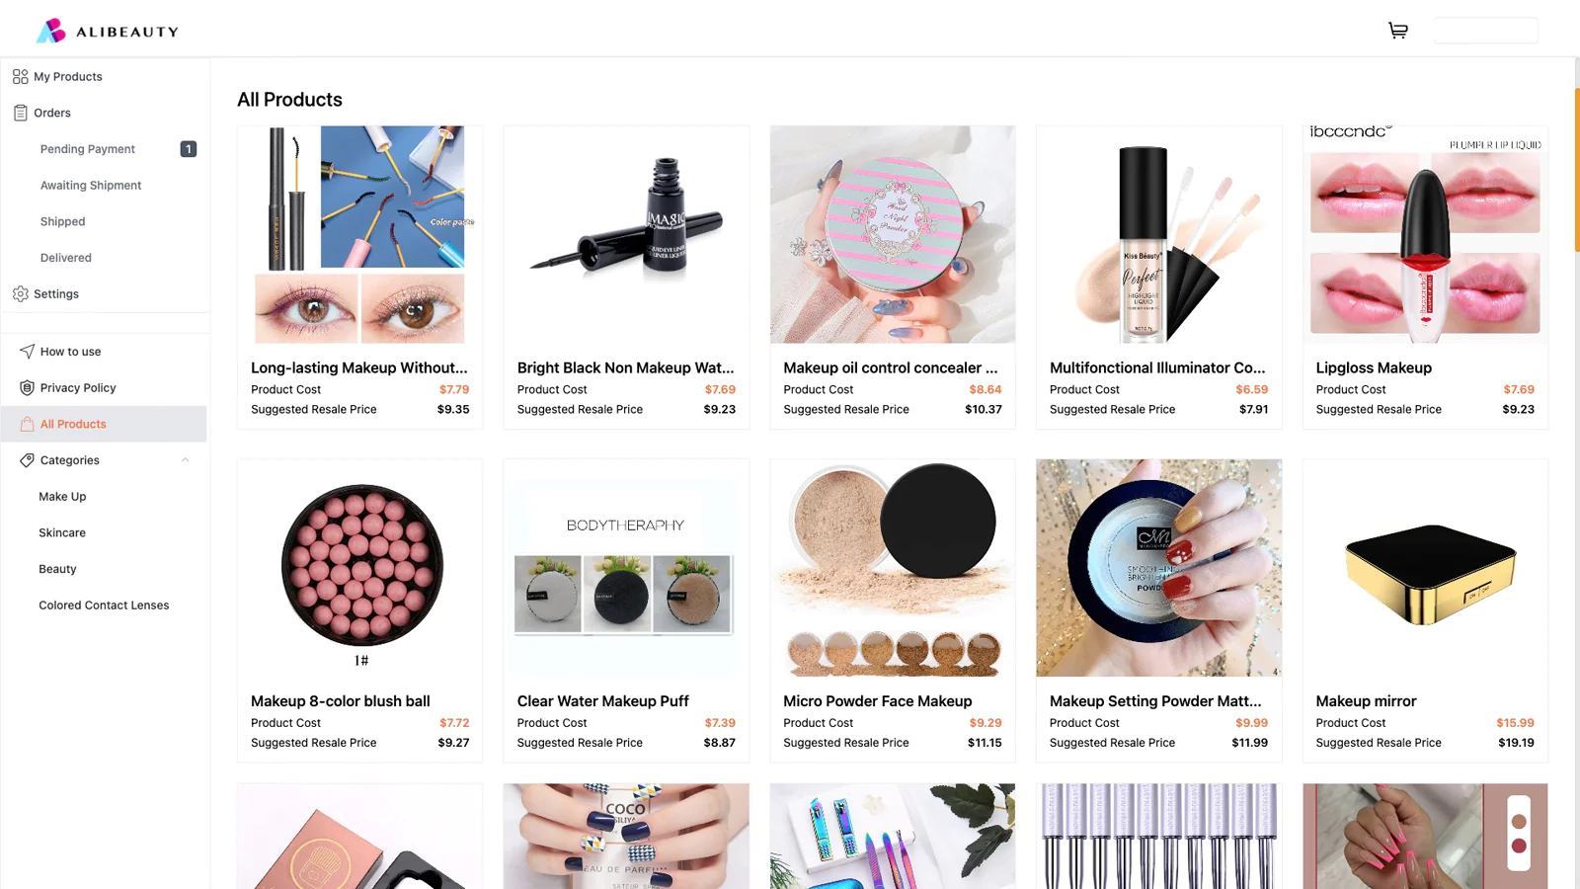1580x889 pixels.
Task: Click the Makeup 8-color blush ball image
Action: point(360,568)
